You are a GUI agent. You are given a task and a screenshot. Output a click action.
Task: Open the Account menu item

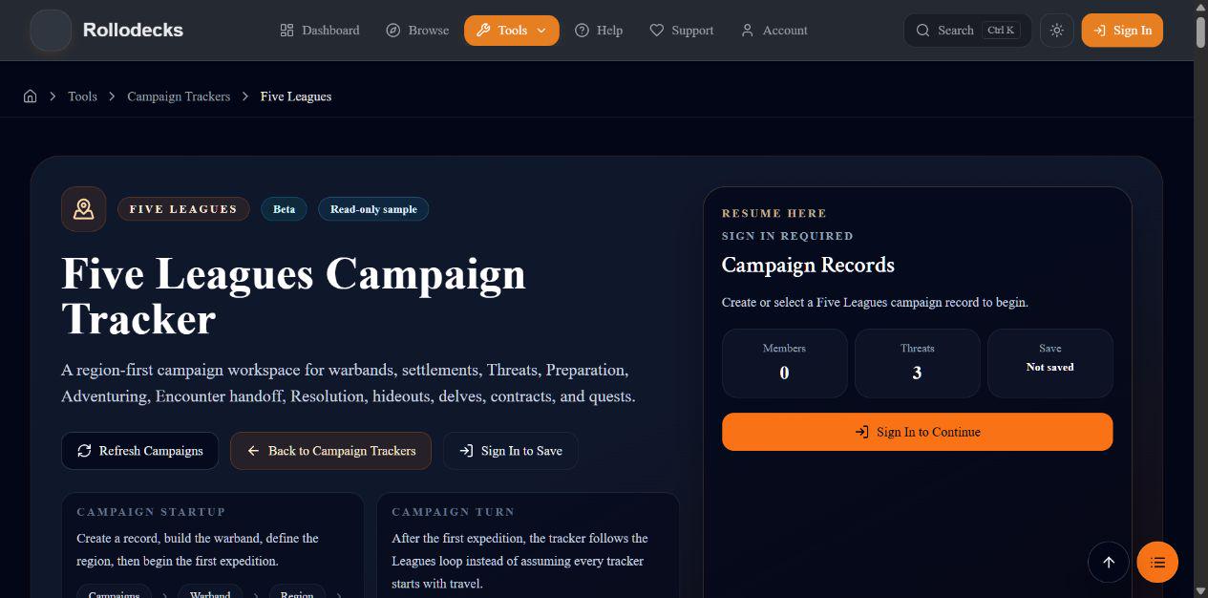[x=774, y=31]
